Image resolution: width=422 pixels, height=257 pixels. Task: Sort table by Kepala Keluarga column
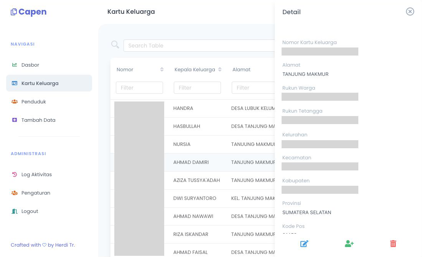coord(219,69)
